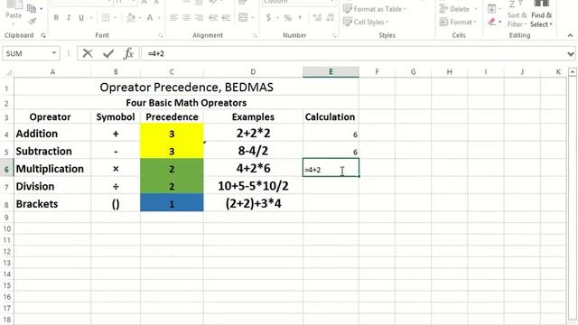The width and height of the screenshot is (578, 325).
Task: Click the Format Painter brush icon
Action: (x=33, y=22)
